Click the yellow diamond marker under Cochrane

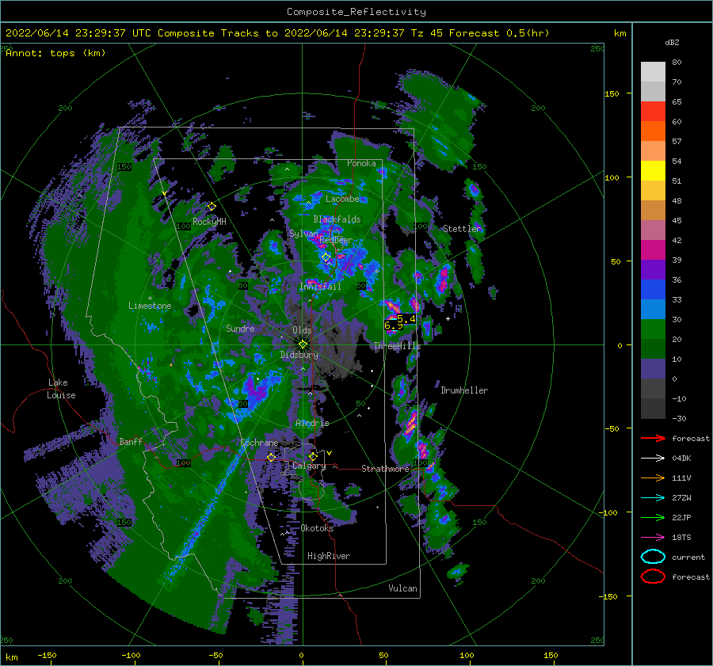point(271,457)
